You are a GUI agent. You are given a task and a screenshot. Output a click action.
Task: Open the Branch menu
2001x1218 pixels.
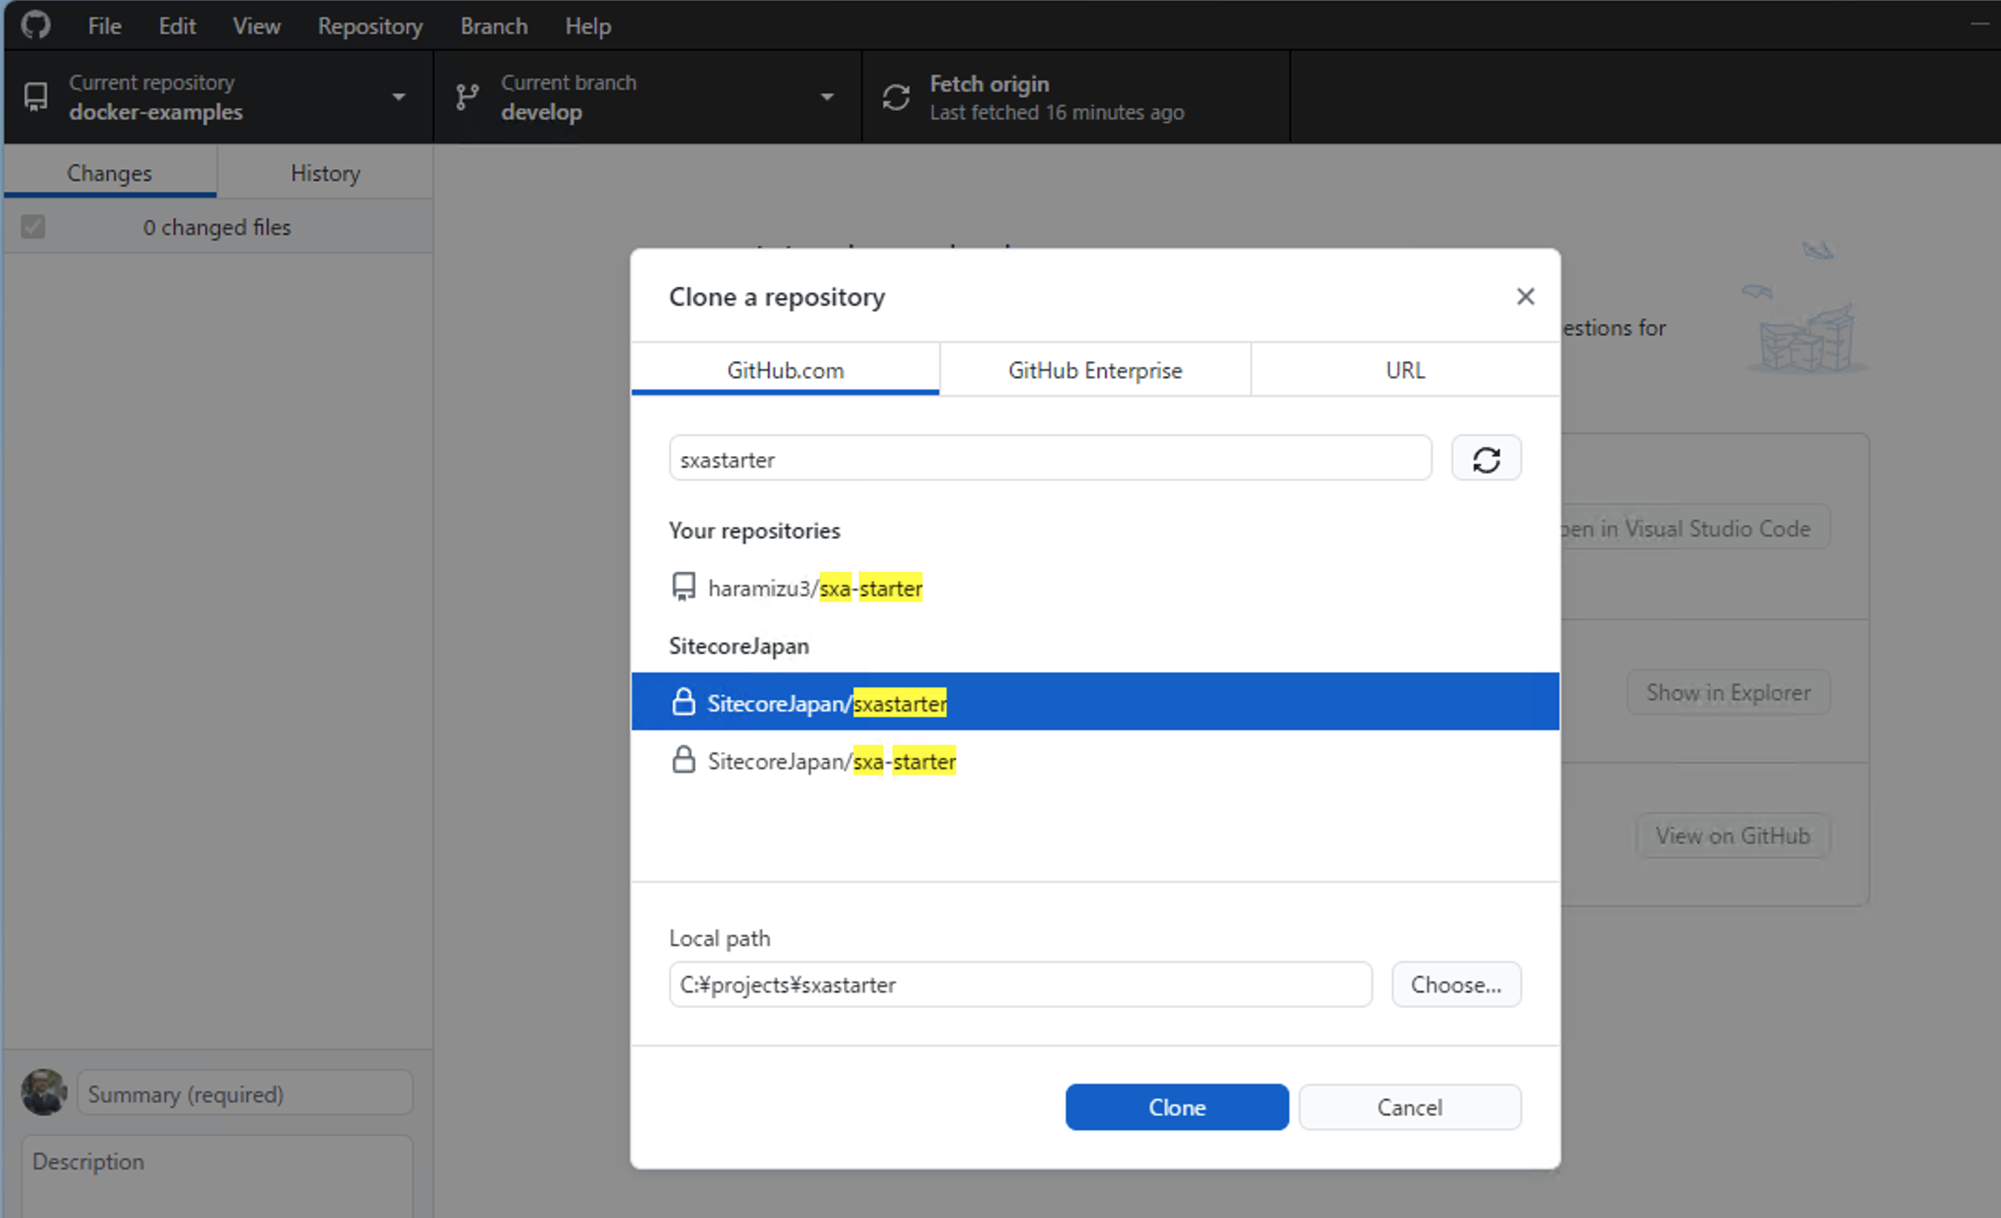click(x=494, y=26)
